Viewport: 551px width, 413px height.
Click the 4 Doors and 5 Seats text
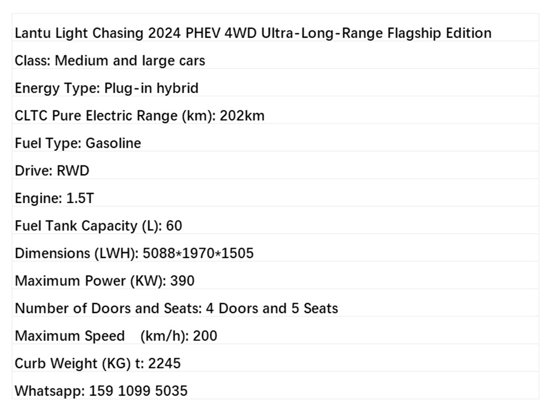tap(272, 308)
